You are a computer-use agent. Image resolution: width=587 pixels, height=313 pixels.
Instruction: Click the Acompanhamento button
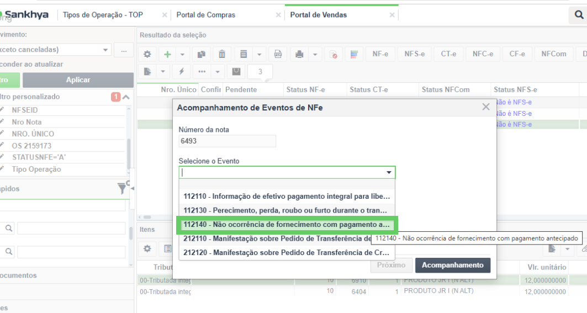pos(453,265)
